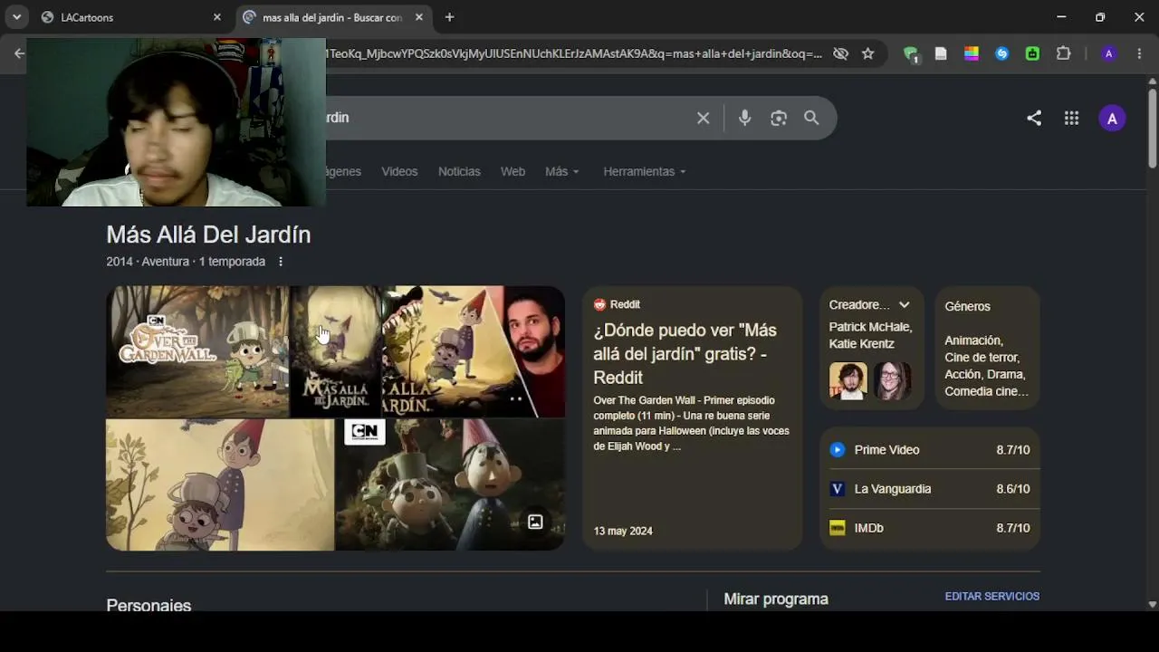The image size is (1159, 652).
Task: Run search with the magnifier icon
Action: coord(811,118)
